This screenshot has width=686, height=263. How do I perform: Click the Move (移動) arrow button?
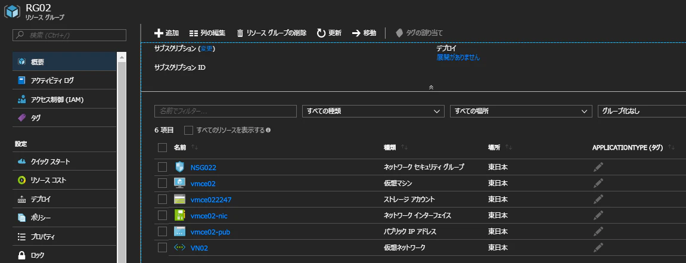click(364, 33)
